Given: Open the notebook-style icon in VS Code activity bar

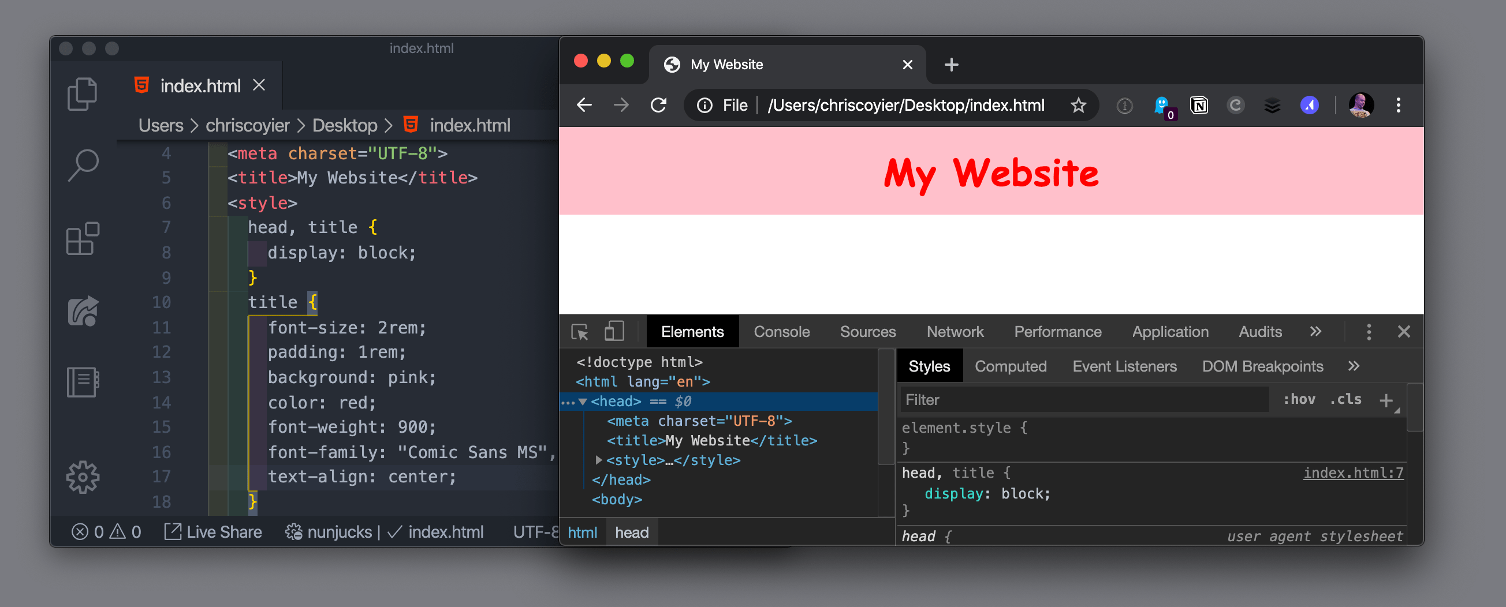Looking at the screenshot, I should 83,383.
